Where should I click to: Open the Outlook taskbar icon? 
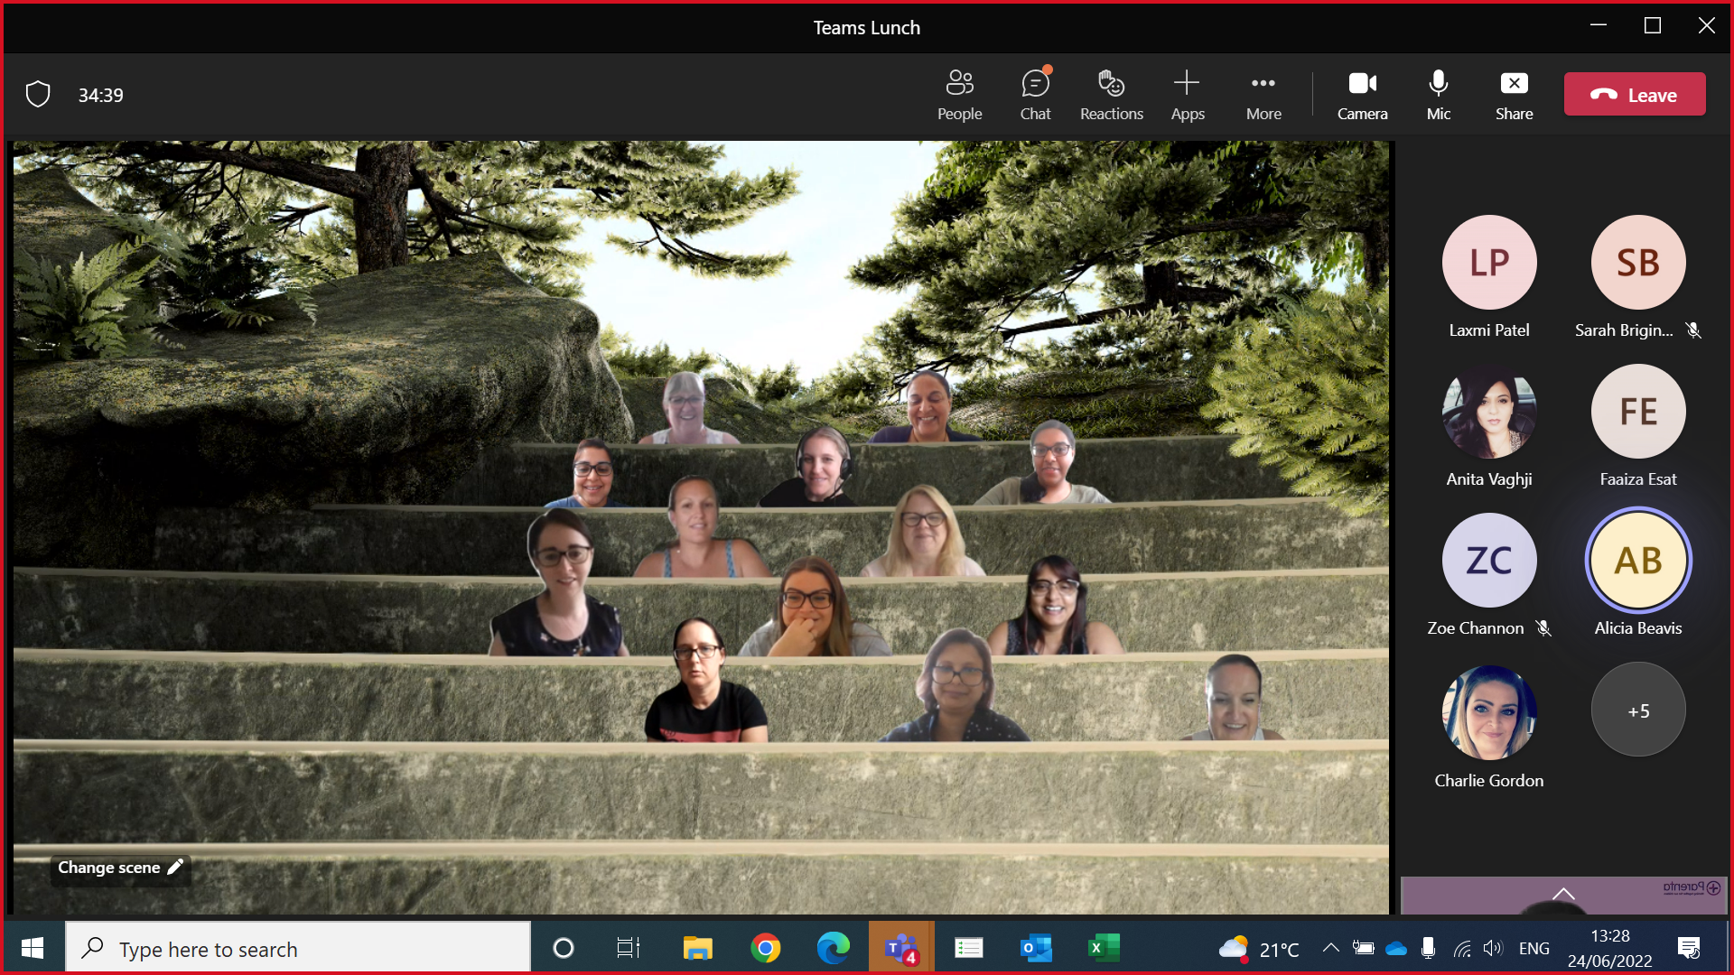[x=1036, y=948]
